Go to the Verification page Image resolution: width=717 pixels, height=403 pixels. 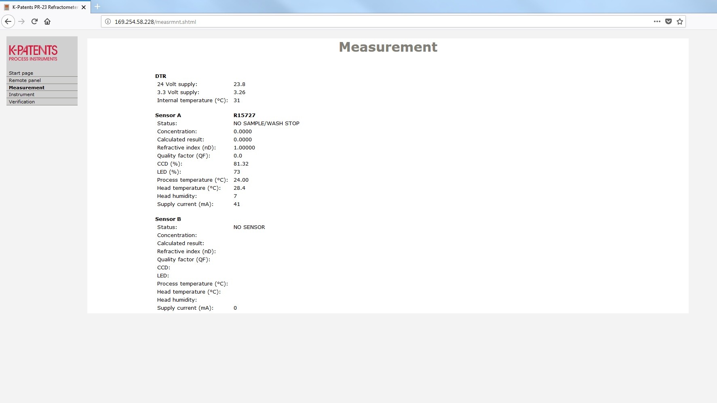[22, 102]
